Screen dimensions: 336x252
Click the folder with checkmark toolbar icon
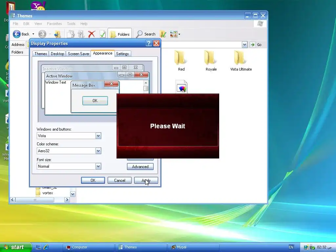(163, 34)
